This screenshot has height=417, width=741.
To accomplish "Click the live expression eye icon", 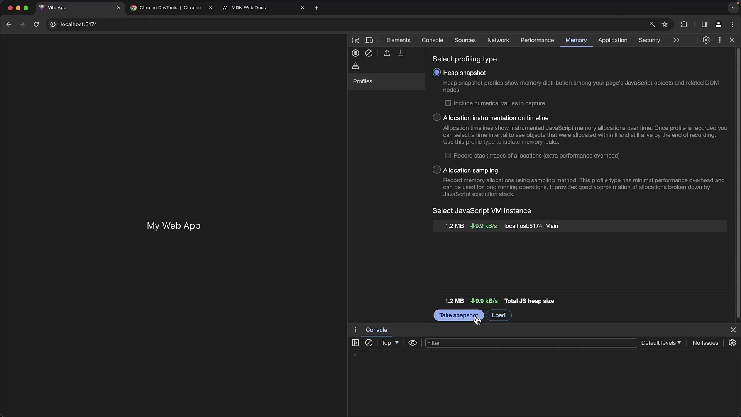I will pyautogui.click(x=413, y=343).
